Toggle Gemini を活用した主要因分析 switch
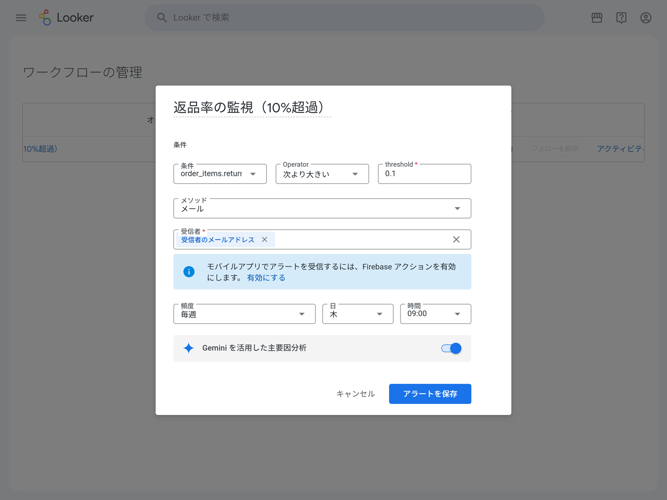Viewport: 667px width, 500px height. pos(451,348)
